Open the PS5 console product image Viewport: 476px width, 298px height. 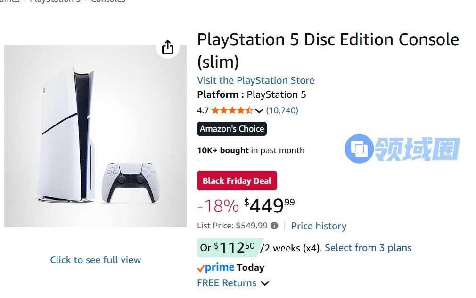point(95,136)
